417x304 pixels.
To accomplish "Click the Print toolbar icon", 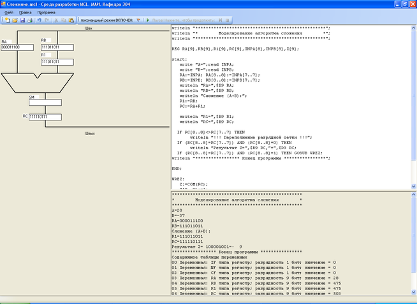I will pos(29,20).
